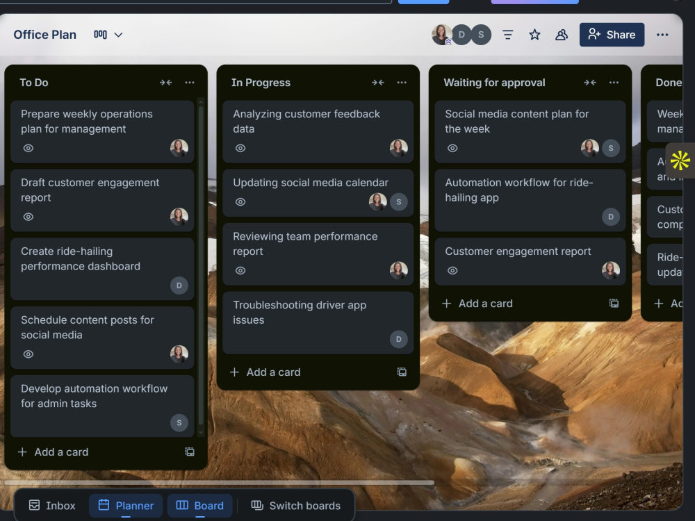Open To Do list actions menu
This screenshot has height=521, width=695.
(190, 83)
